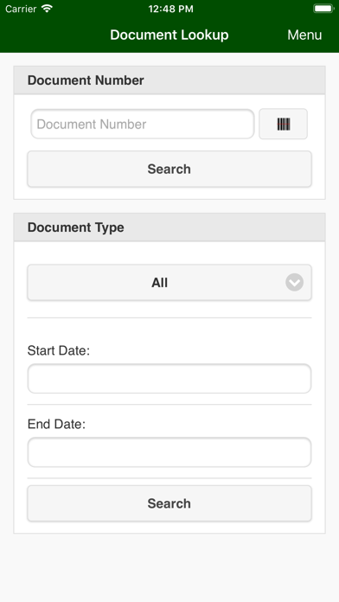Tap the Document Number section header
The width and height of the screenshot is (339, 602).
(169, 80)
